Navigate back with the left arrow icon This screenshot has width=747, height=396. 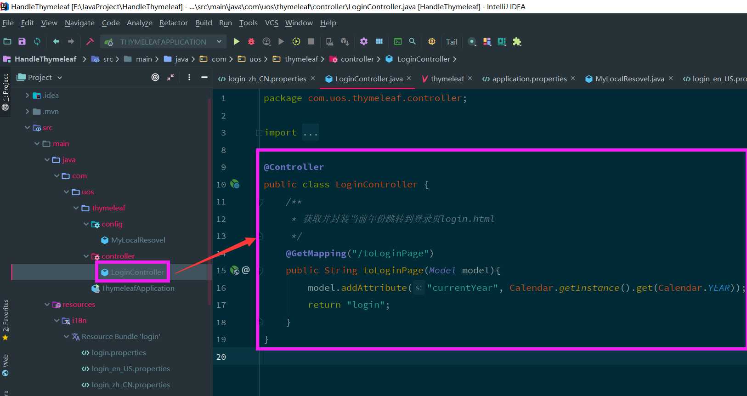[56, 41]
